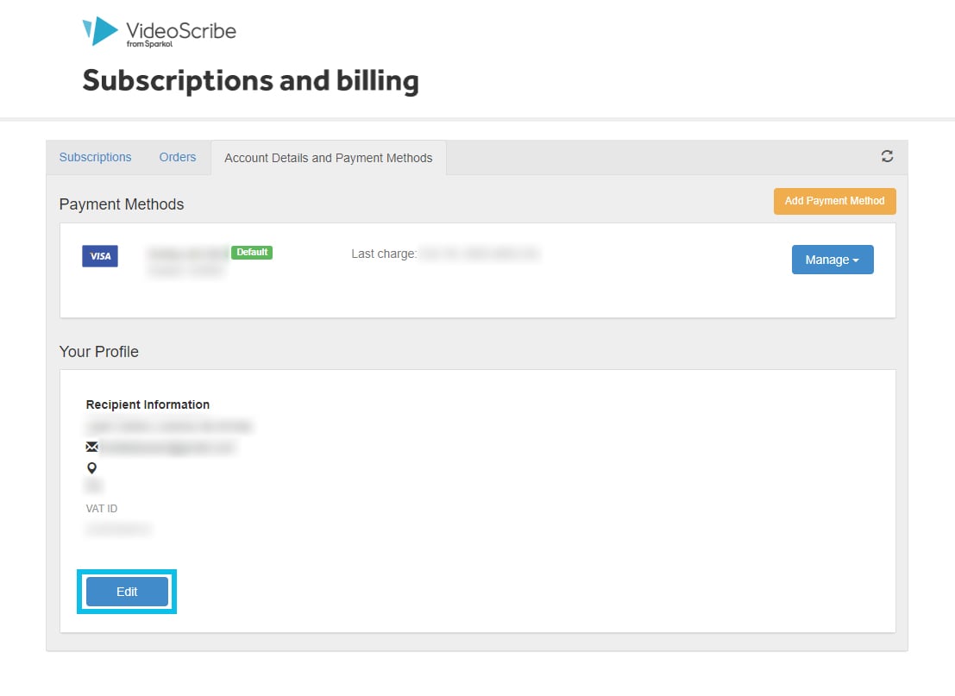Open the Manage dropdown for the Visa card
Viewport: 955px width, 696px height.
[832, 260]
